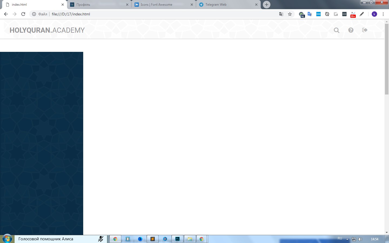Open the Photoshop taskbar icon
The height and width of the screenshot is (243, 389).
coord(177,239)
